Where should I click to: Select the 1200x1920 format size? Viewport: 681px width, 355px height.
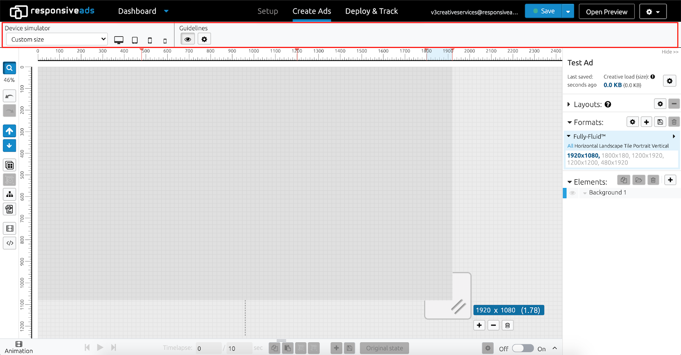(x=647, y=156)
